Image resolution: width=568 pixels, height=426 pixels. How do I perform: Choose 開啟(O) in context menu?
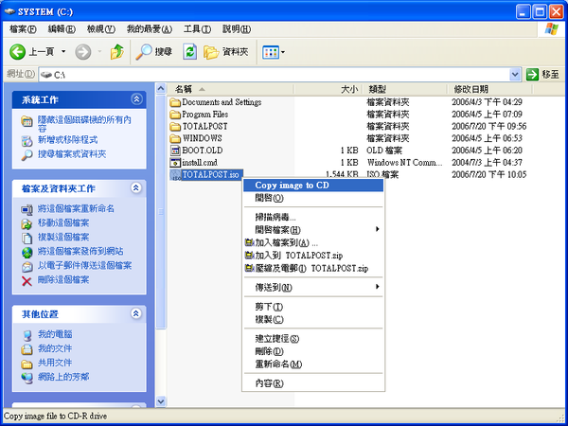coord(313,198)
